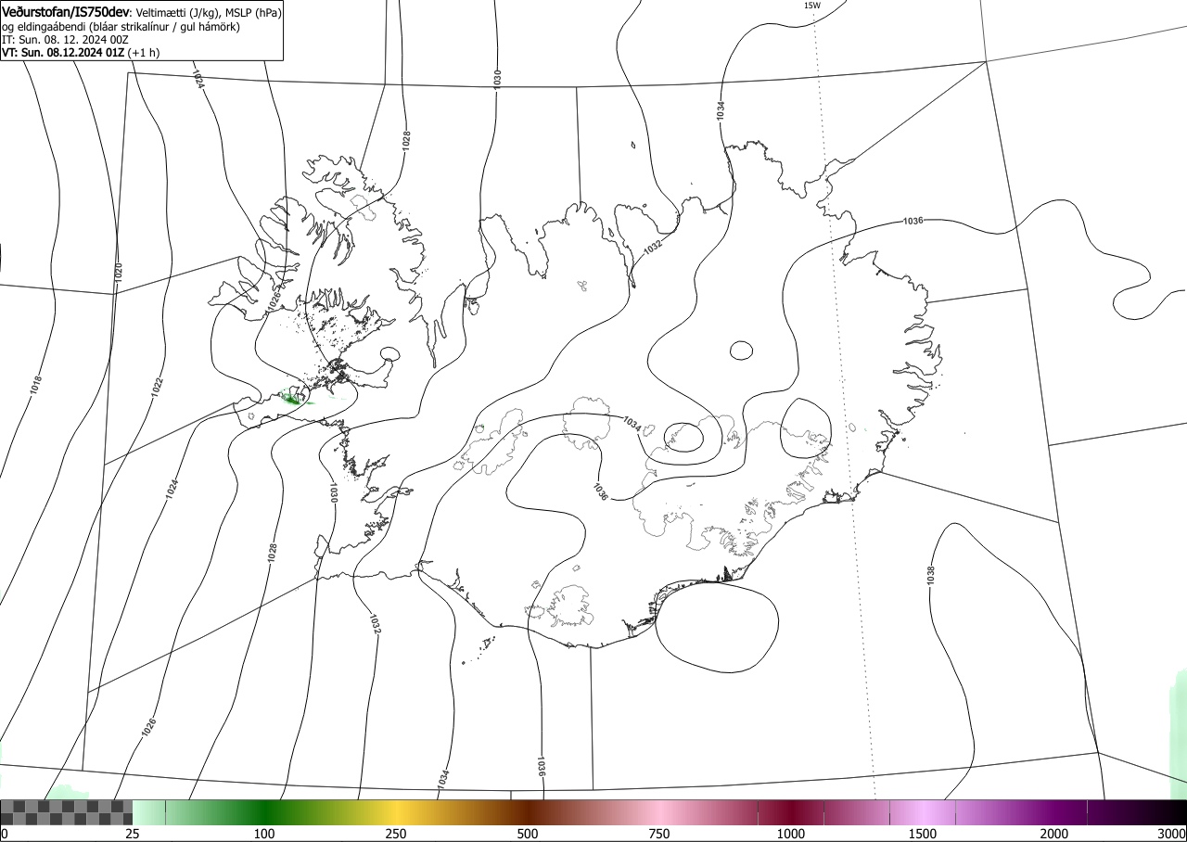Click the 1036 isobar label east of Iceland

pos(913,221)
